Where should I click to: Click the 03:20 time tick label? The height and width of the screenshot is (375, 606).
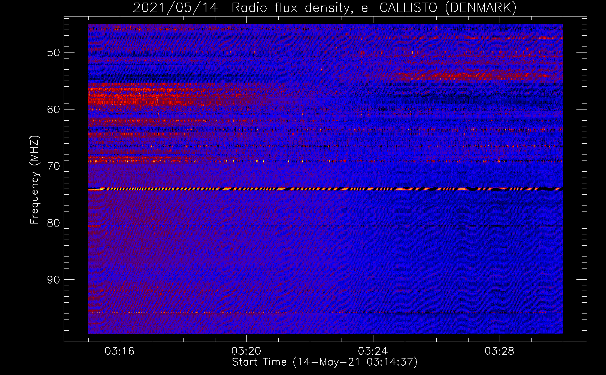click(x=246, y=351)
